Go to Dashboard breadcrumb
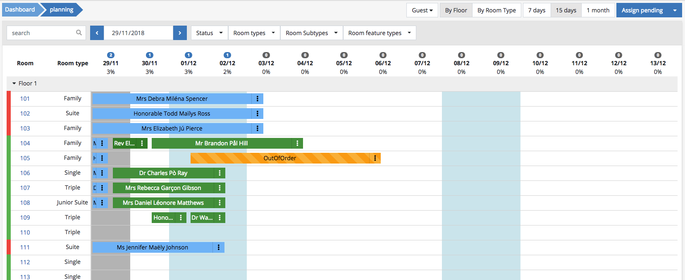The image size is (685, 280). pos(20,9)
